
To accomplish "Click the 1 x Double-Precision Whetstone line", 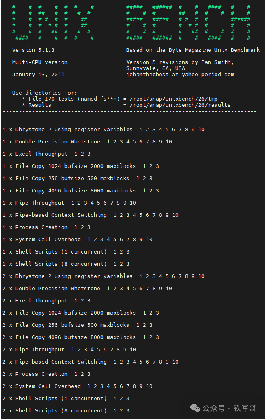I will point(87,142).
